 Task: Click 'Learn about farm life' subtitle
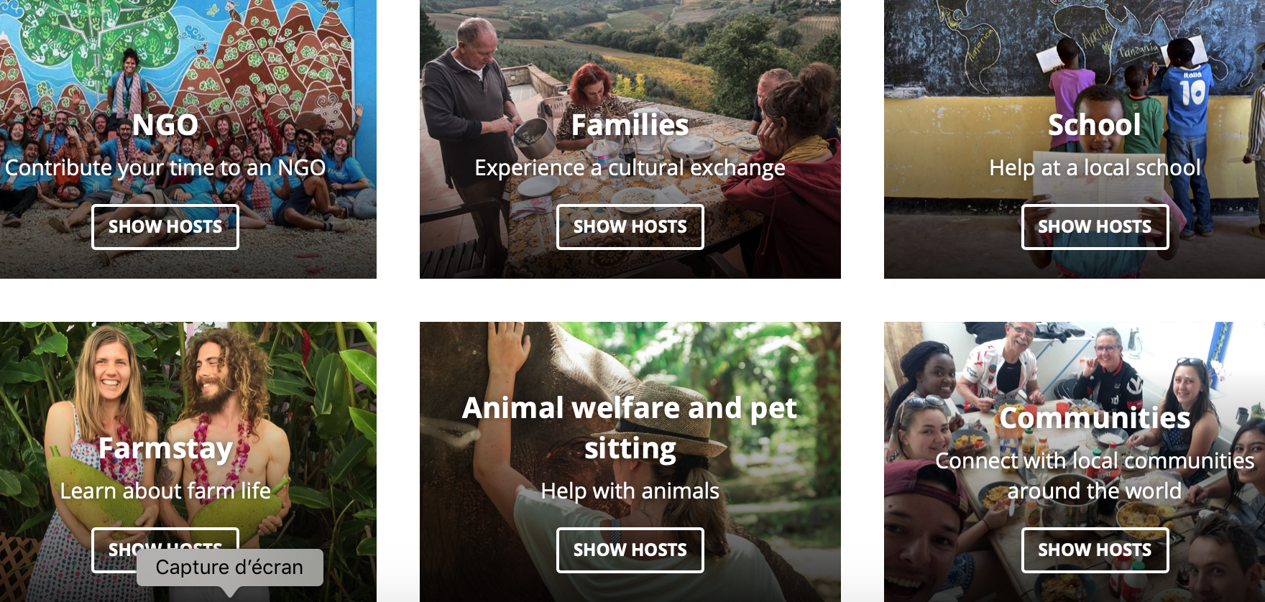click(x=165, y=491)
